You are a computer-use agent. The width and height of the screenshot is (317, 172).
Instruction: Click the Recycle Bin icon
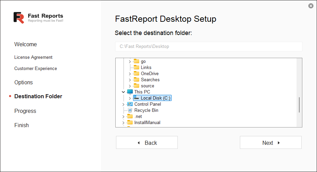[130, 110]
